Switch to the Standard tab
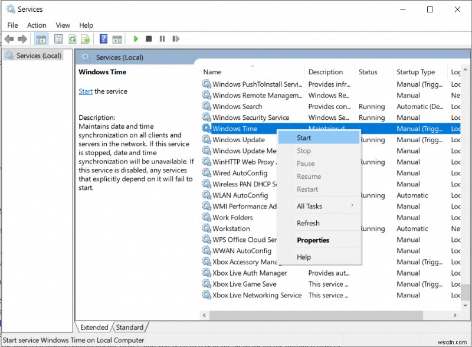This screenshot has width=472, height=347. tap(130, 327)
